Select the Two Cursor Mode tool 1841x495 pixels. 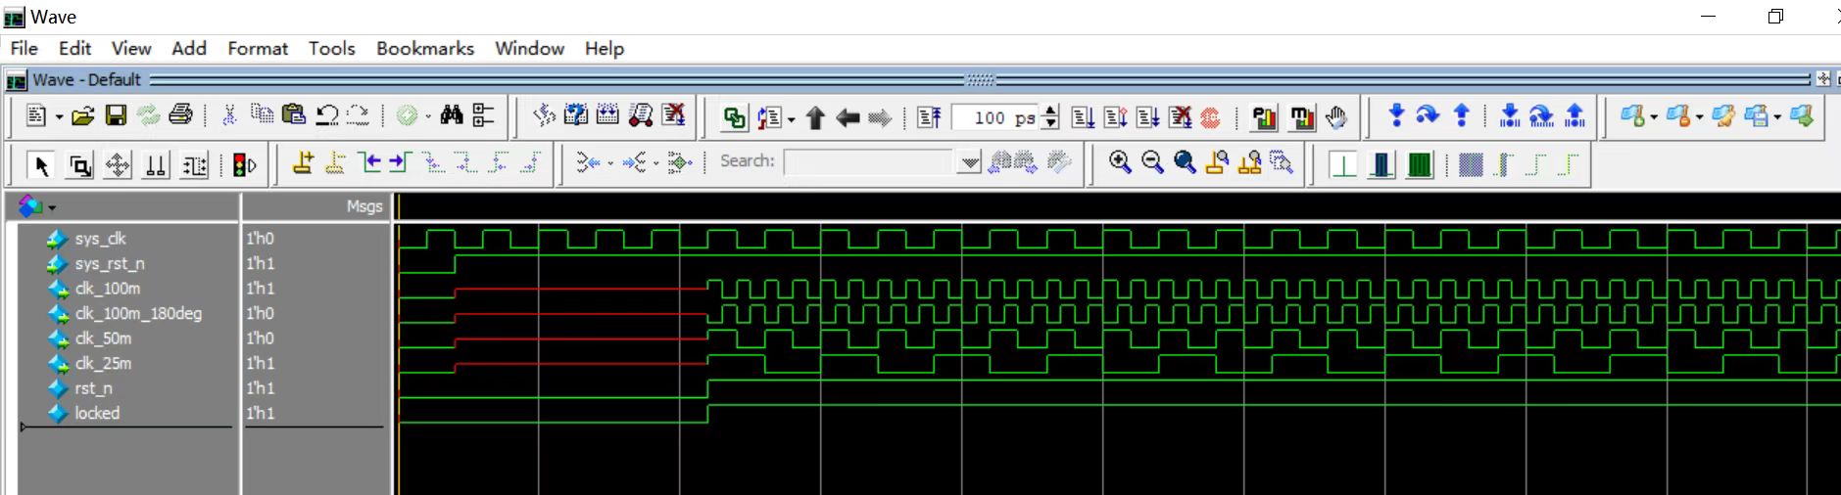click(156, 165)
